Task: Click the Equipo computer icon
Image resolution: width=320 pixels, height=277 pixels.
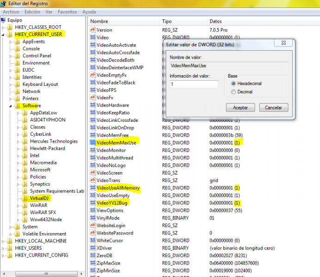Action: tap(3, 20)
